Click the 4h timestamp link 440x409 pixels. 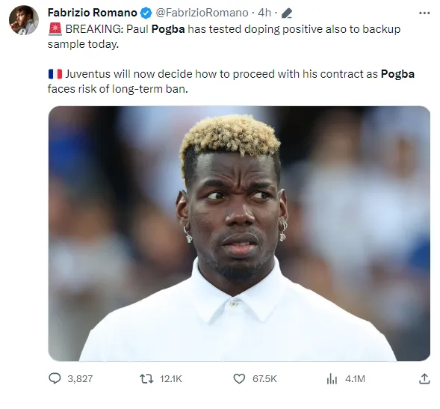[264, 13]
